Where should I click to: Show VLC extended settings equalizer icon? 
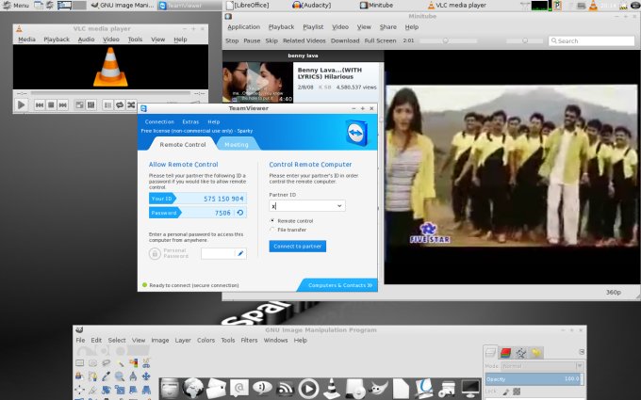pos(90,104)
